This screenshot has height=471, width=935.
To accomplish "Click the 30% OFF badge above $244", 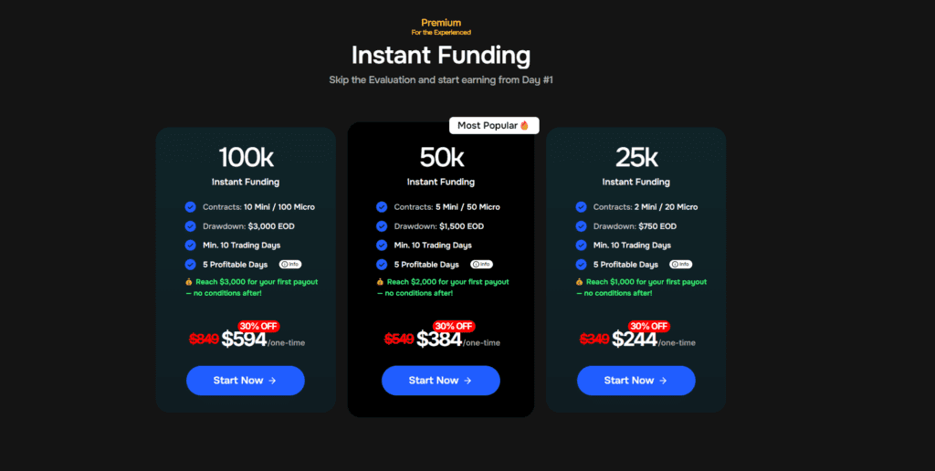I will (649, 326).
